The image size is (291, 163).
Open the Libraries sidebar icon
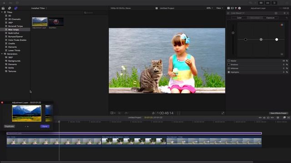[3, 8]
